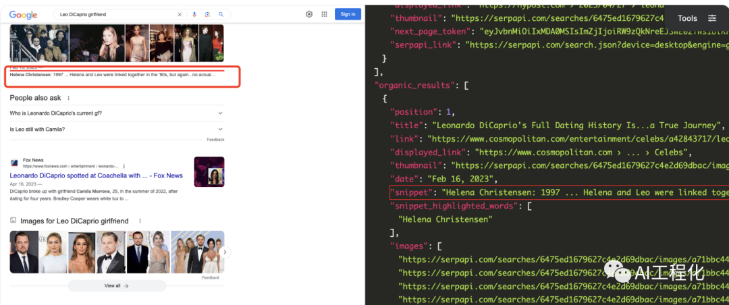This screenshot has height=305, width=729.
Task: Click JSON "displayed_link" line with Celebs
Action: tap(541, 152)
